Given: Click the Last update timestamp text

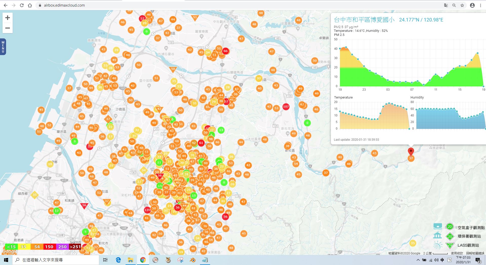Looking at the screenshot, I should point(356,139).
